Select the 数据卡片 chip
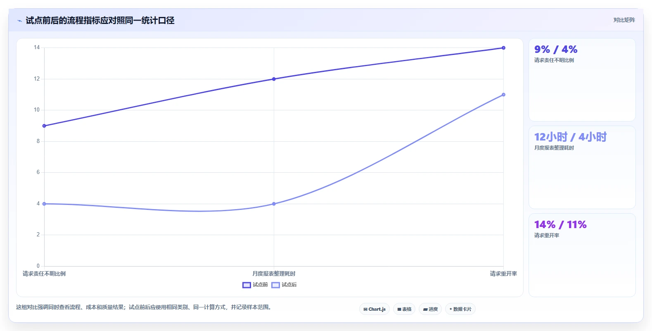 click(460, 309)
